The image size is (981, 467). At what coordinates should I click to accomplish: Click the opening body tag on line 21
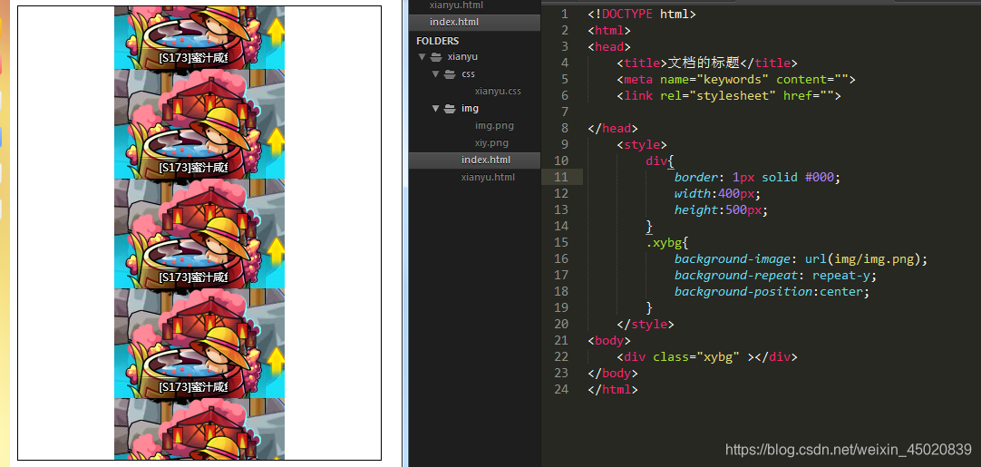(x=609, y=341)
